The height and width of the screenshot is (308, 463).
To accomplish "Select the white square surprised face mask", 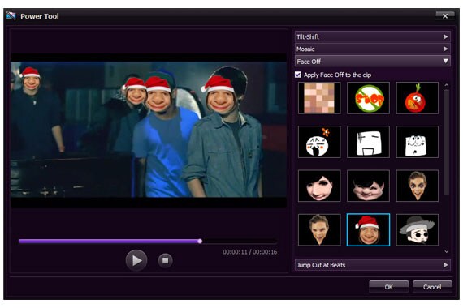I will point(418,142).
